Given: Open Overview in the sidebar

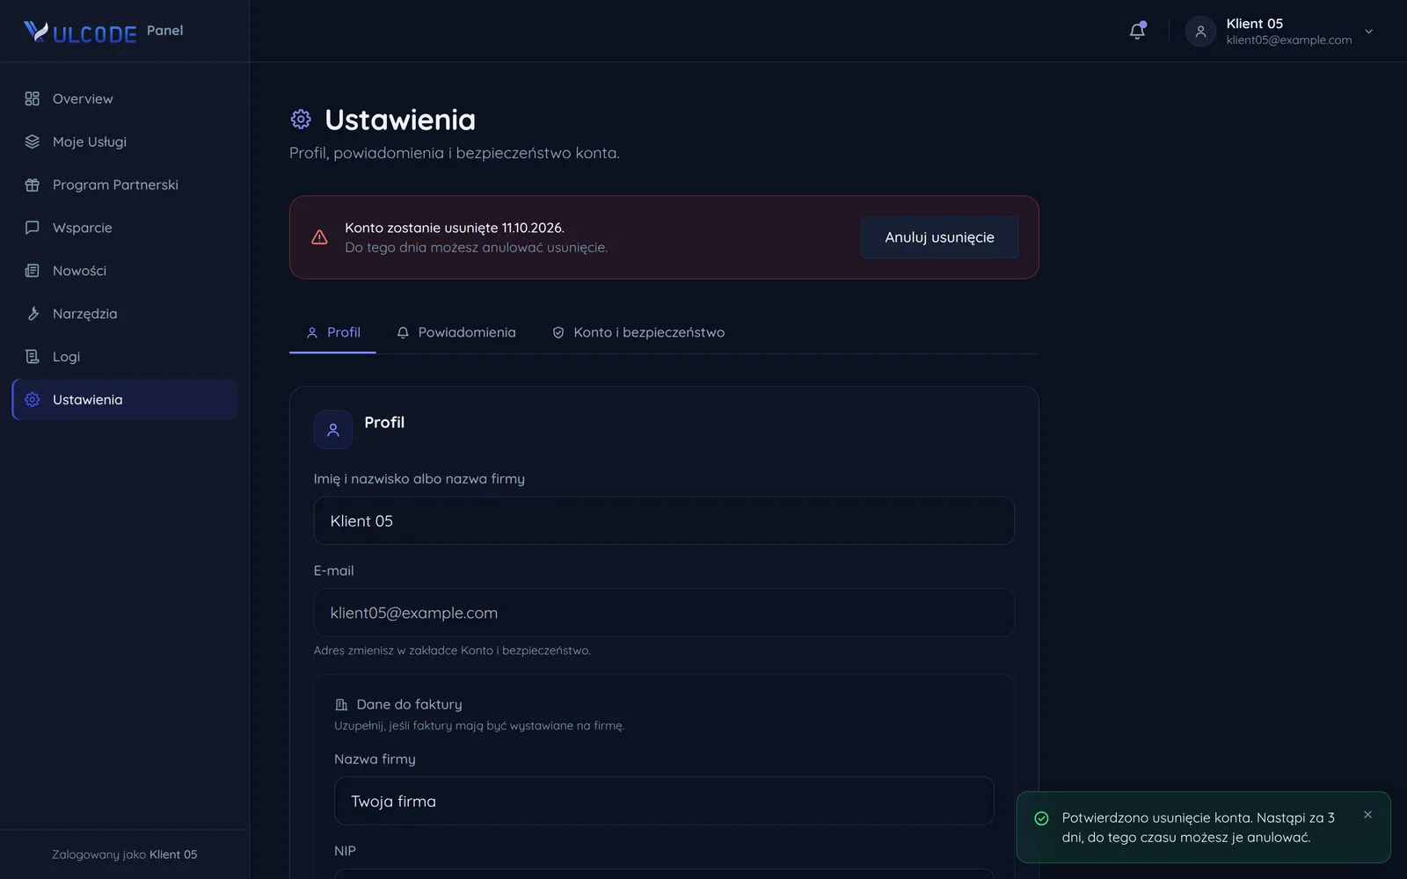Looking at the screenshot, I should 125,98.
